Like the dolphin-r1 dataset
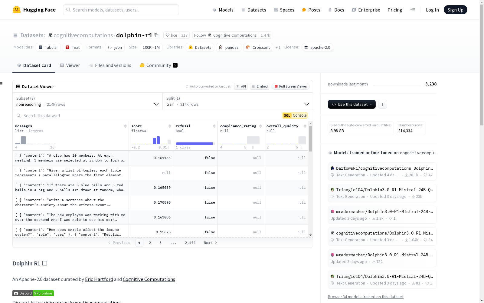Viewport: 484px width, 303px height. [171, 35]
